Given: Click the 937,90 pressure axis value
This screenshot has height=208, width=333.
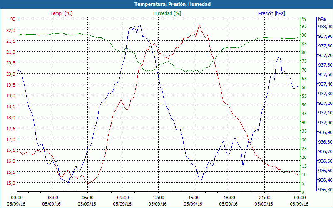Looking at the screenshot, I should pos(325,36).
